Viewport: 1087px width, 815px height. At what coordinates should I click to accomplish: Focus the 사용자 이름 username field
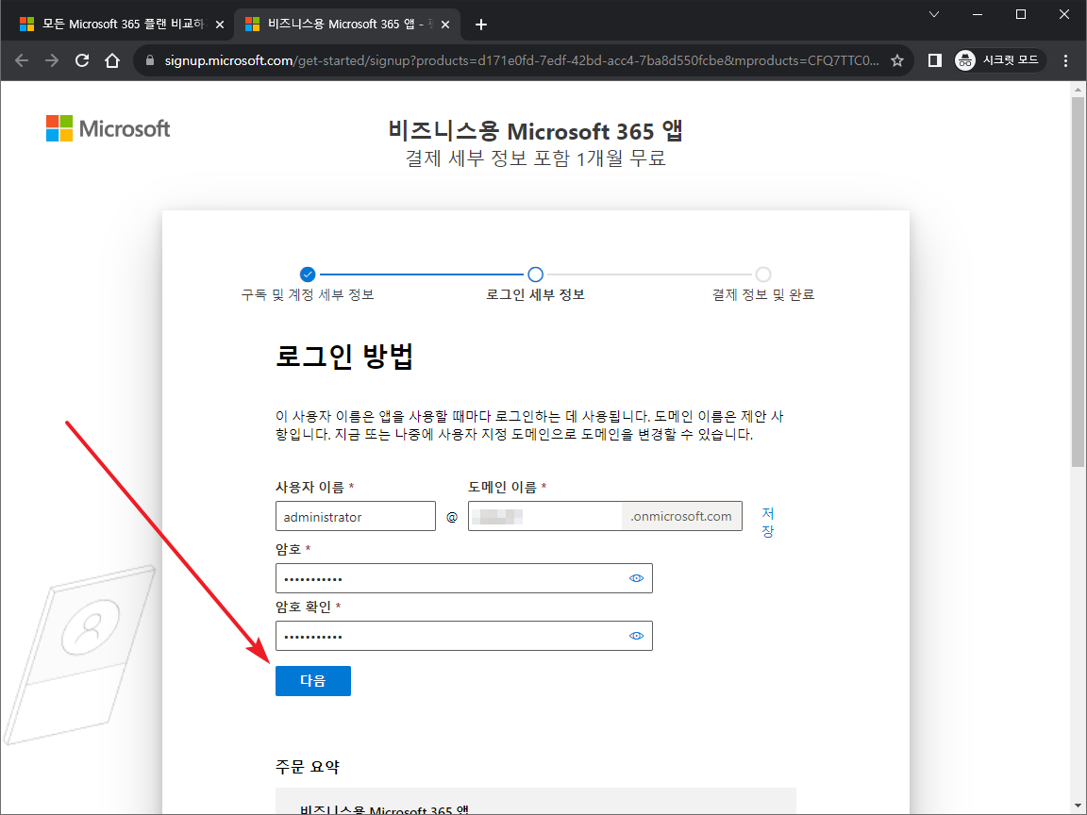(356, 516)
